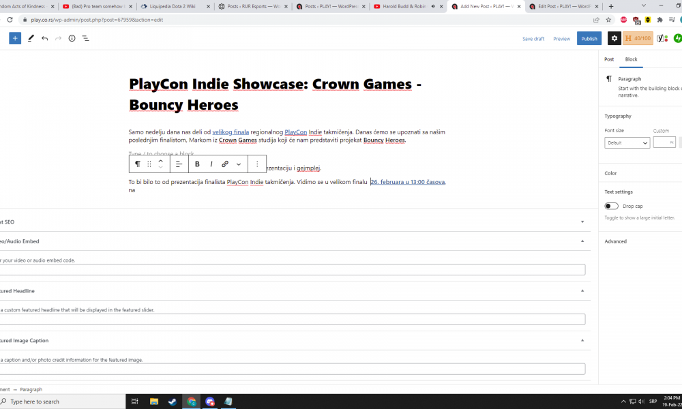Reload the current page
The height and width of the screenshot is (409, 682).
click(10, 20)
